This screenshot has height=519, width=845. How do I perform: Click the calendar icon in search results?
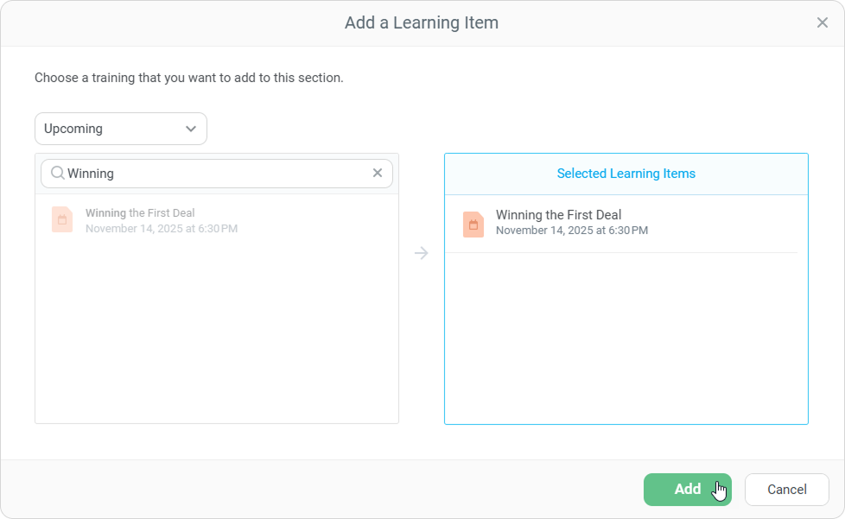click(x=62, y=220)
